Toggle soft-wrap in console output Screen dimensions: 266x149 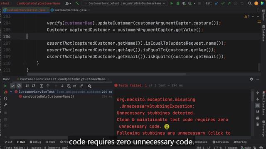click(x=258, y=106)
